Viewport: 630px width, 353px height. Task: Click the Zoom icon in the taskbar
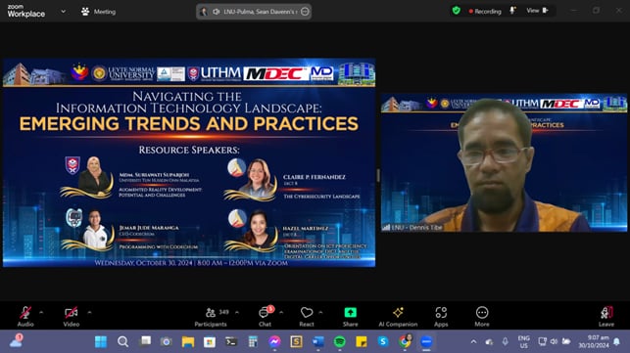click(x=426, y=342)
